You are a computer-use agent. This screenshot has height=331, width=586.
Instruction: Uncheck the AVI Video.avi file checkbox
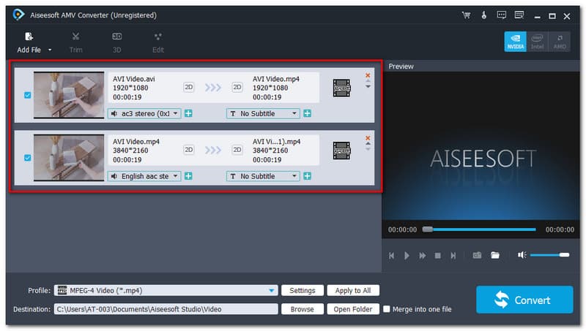[x=28, y=96]
